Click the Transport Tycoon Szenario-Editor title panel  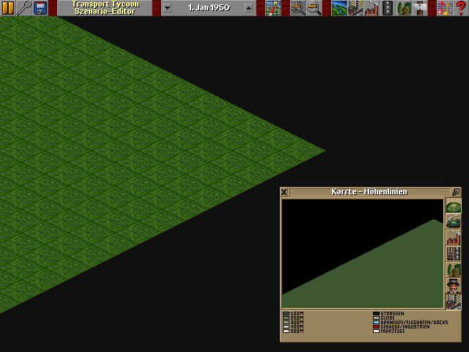pyautogui.click(x=105, y=8)
